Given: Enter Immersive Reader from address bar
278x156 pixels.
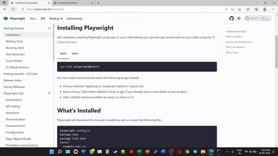Looking at the screenshot, I should 232,9.
